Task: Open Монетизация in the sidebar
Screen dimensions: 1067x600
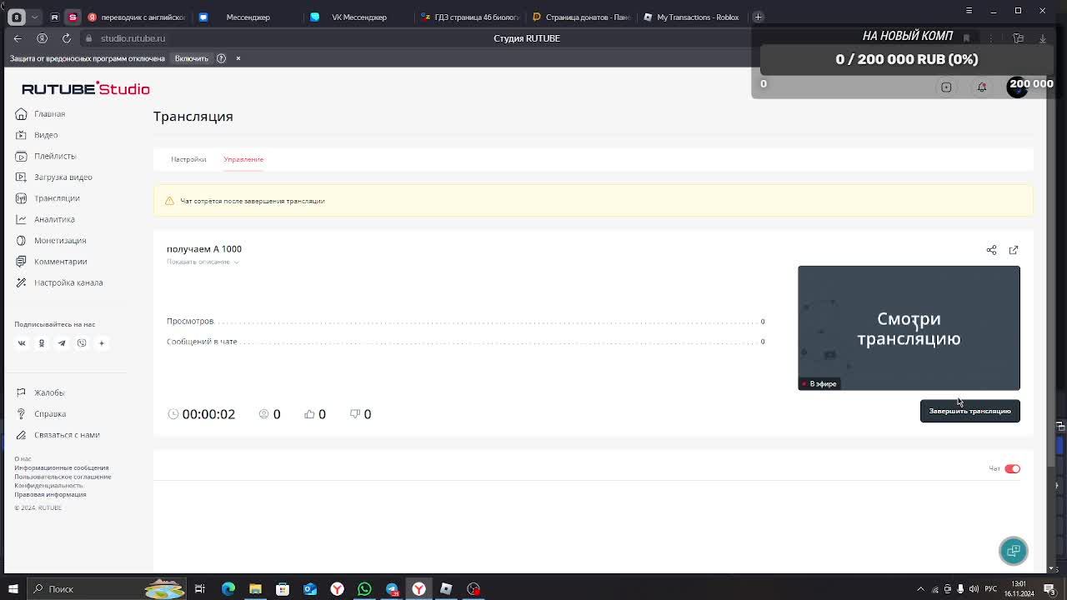Action: 51,240
